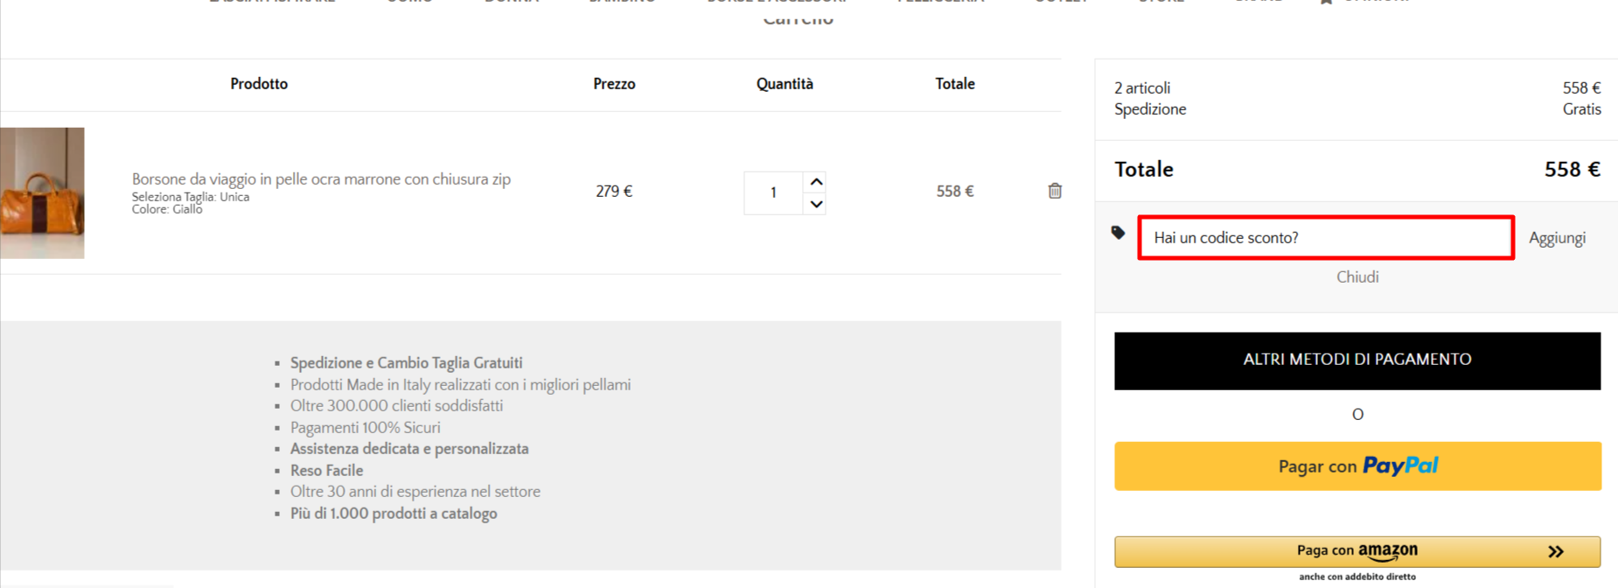Click the Quantità column header
Screen dimensions: 1618x588
(x=785, y=84)
